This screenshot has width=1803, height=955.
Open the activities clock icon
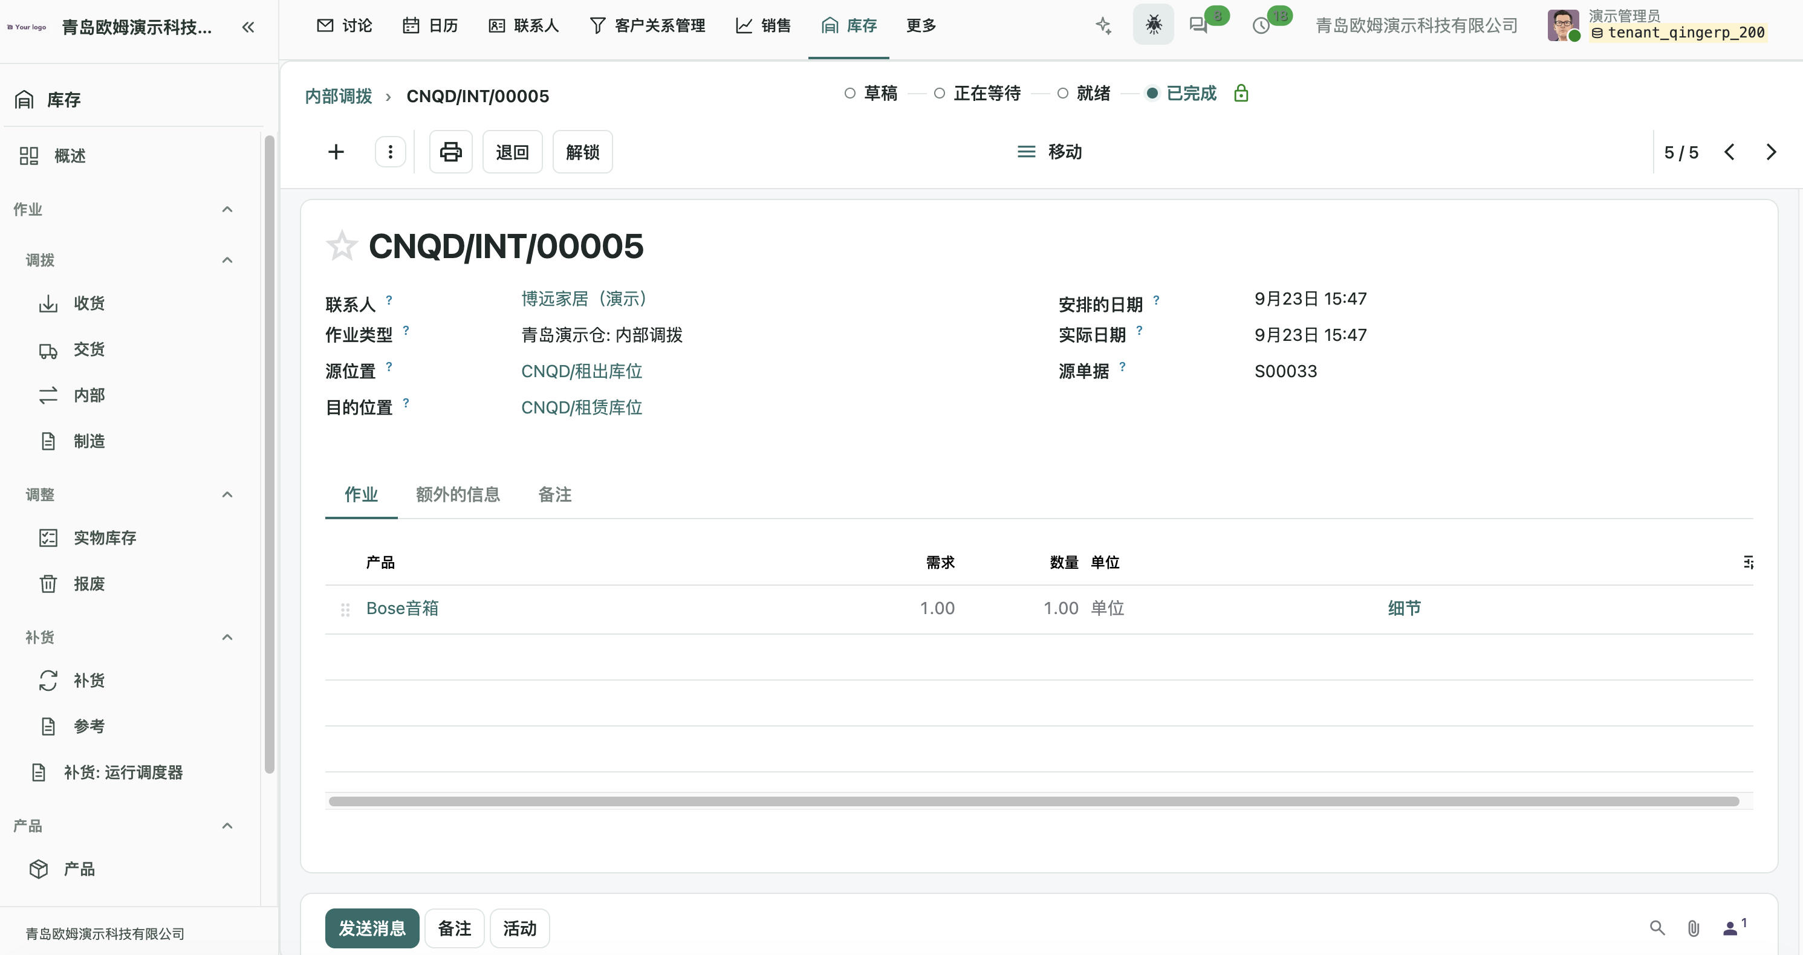(x=1261, y=25)
